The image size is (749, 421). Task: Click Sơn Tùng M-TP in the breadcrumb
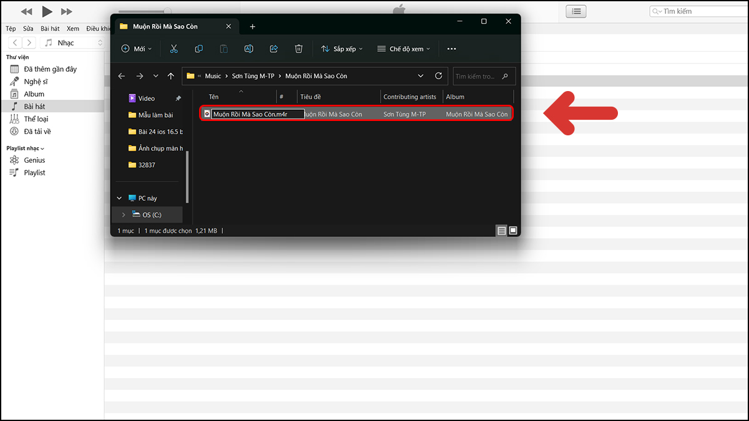(x=253, y=76)
